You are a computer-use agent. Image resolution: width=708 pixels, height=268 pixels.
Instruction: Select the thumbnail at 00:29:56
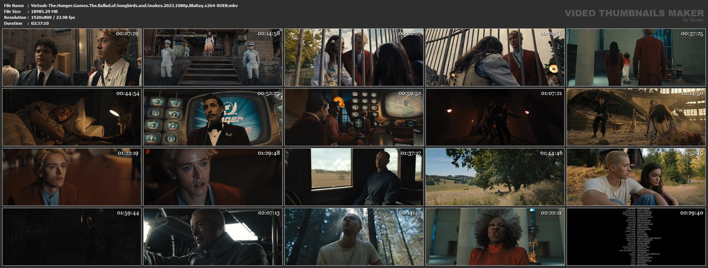coord(495,57)
